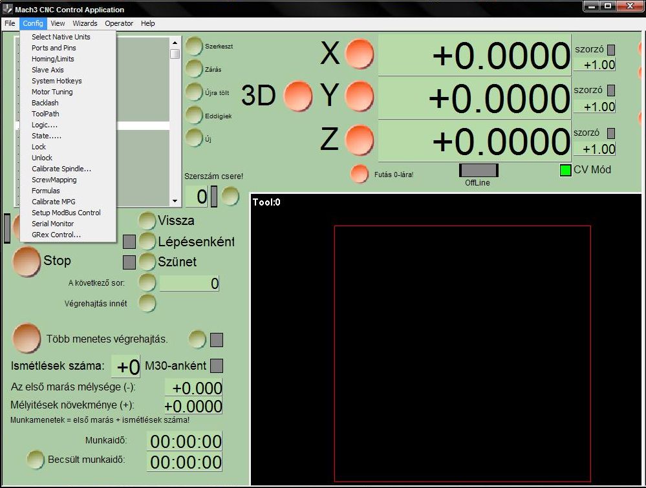The height and width of the screenshot is (488, 646).
Task: Toggle the green CV Mód indicator
Action: click(566, 170)
